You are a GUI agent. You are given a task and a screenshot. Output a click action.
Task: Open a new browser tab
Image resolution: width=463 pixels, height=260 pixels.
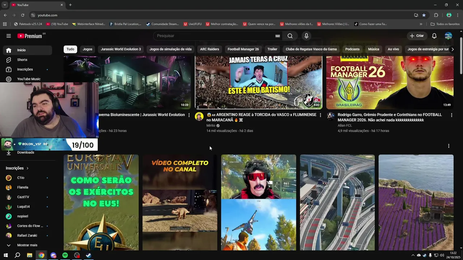click(70, 5)
